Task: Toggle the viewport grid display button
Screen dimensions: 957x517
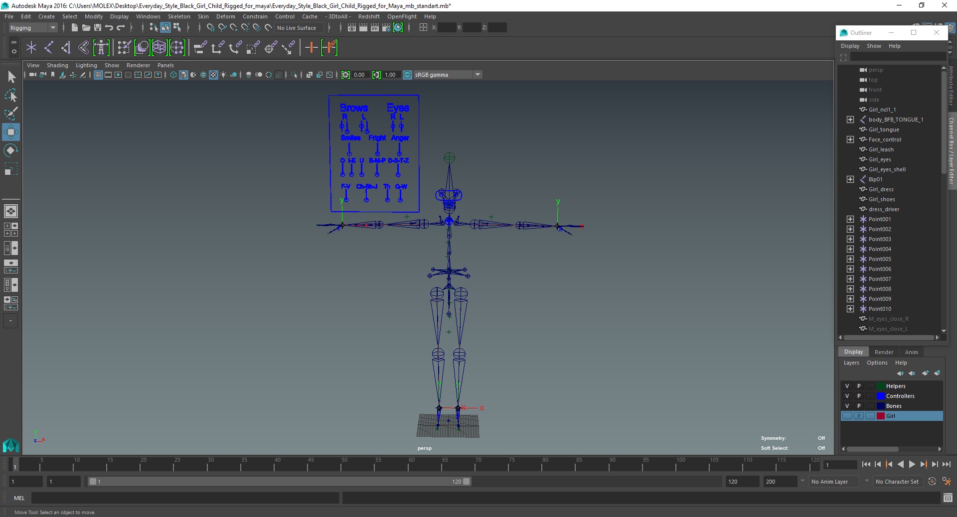Action: coord(98,75)
